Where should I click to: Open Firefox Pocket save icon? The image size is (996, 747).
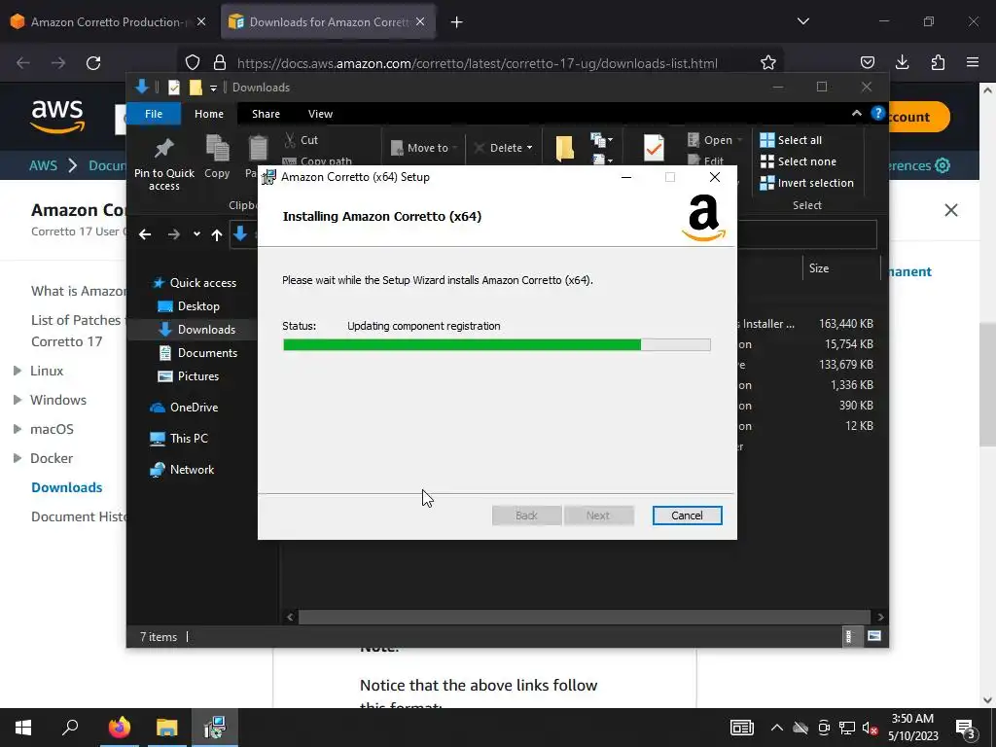click(x=867, y=62)
